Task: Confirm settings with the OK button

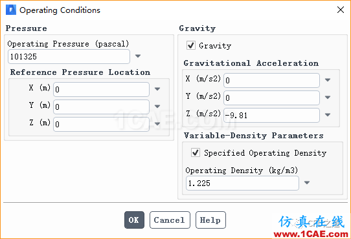Action: (x=134, y=220)
